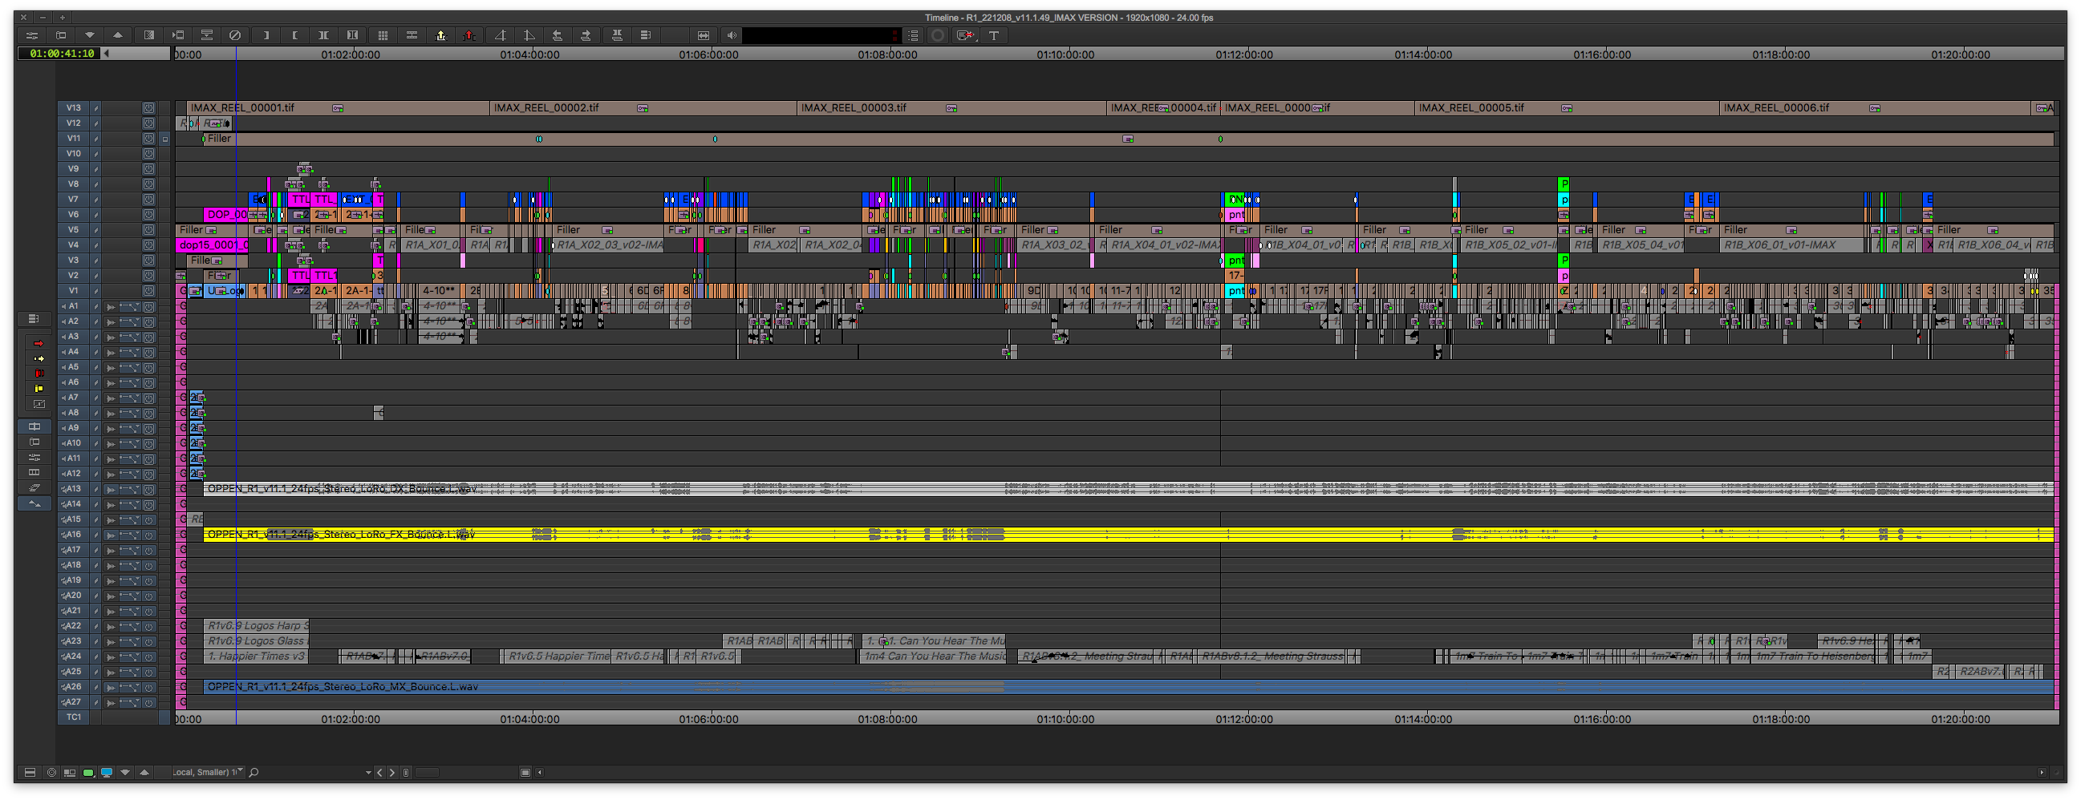This screenshot has width=2081, height=800.
Task: Click the left triangle beside timecode display
Action: pos(107,54)
